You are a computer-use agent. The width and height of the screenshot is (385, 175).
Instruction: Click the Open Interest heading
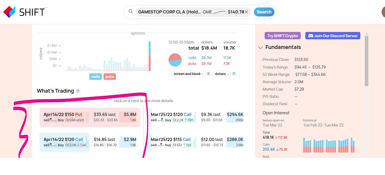tap(276, 113)
